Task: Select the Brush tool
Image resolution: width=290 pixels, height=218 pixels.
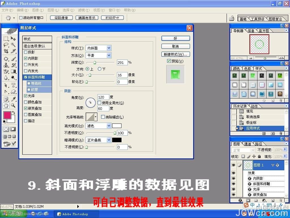Action: pyautogui.click(x=13, y=59)
